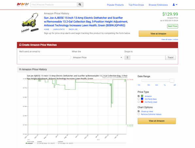This screenshot has height=148, width=195.
Task: Click the Sun Joe dethatcher product image
Action: 30,22
